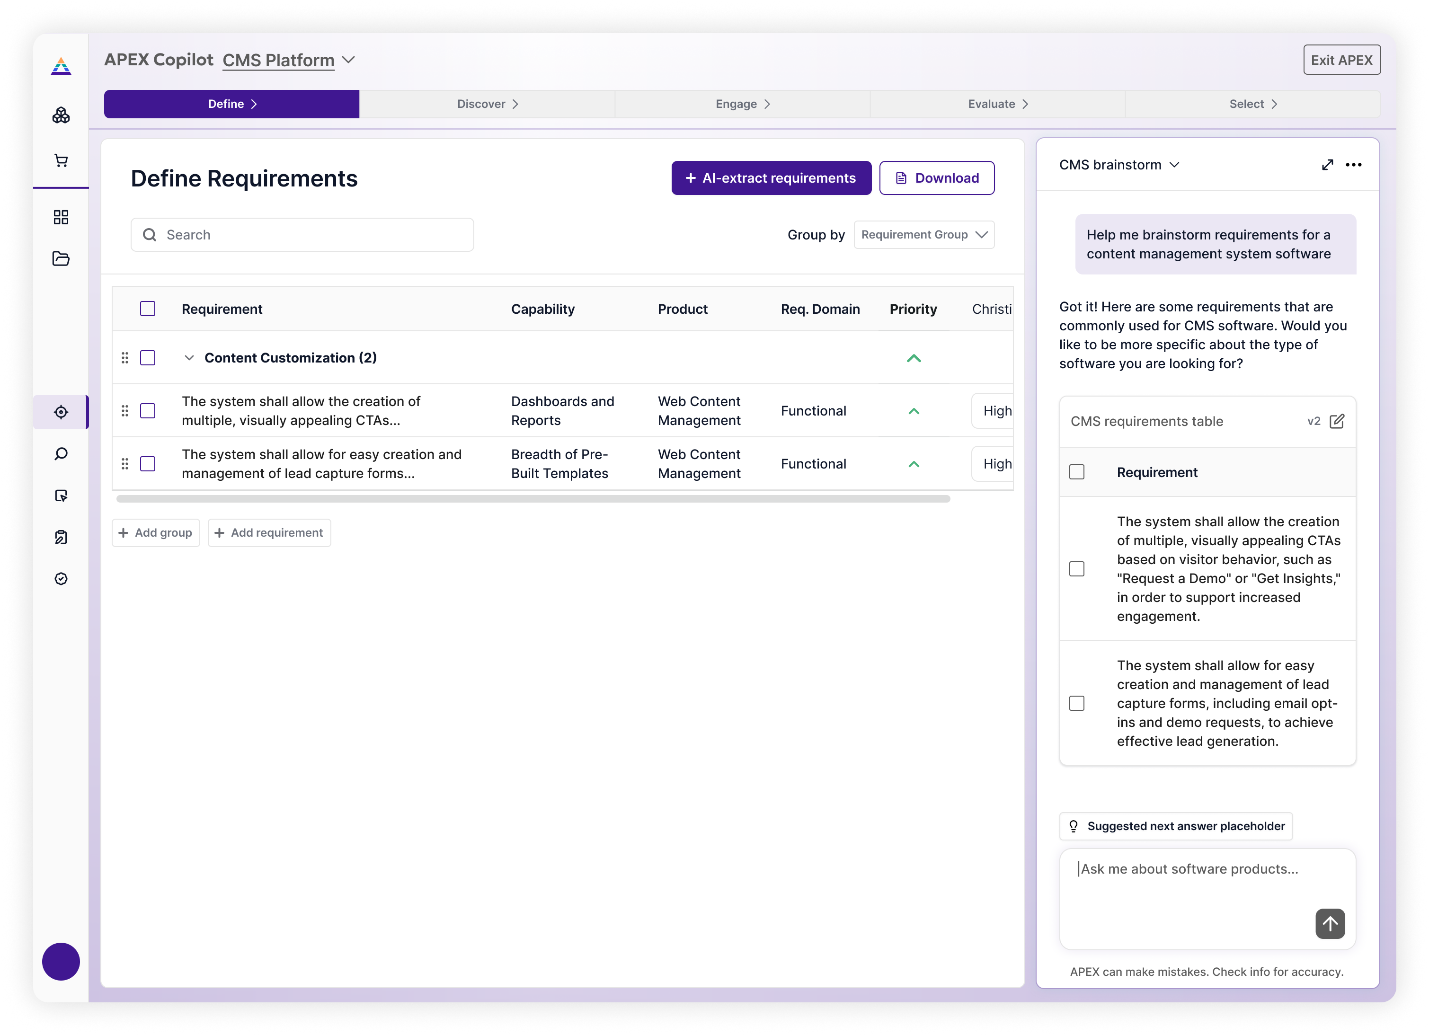
Task: Check the select-all box beside Requirement header
Action: 147,309
